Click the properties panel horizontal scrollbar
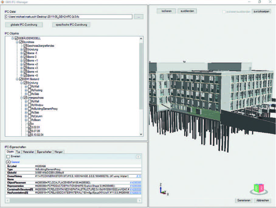This screenshot has width=276, height=208. click(x=73, y=200)
